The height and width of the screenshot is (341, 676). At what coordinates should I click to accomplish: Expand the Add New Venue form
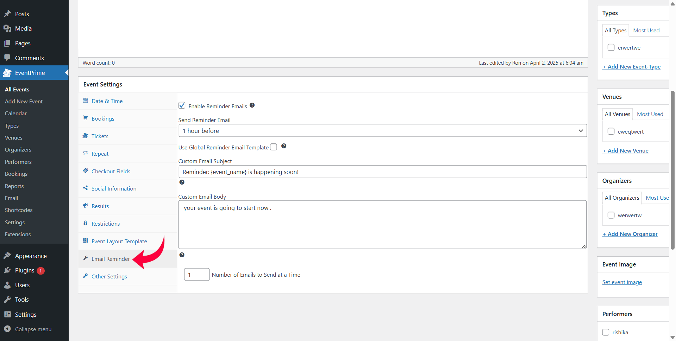click(x=625, y=151)
